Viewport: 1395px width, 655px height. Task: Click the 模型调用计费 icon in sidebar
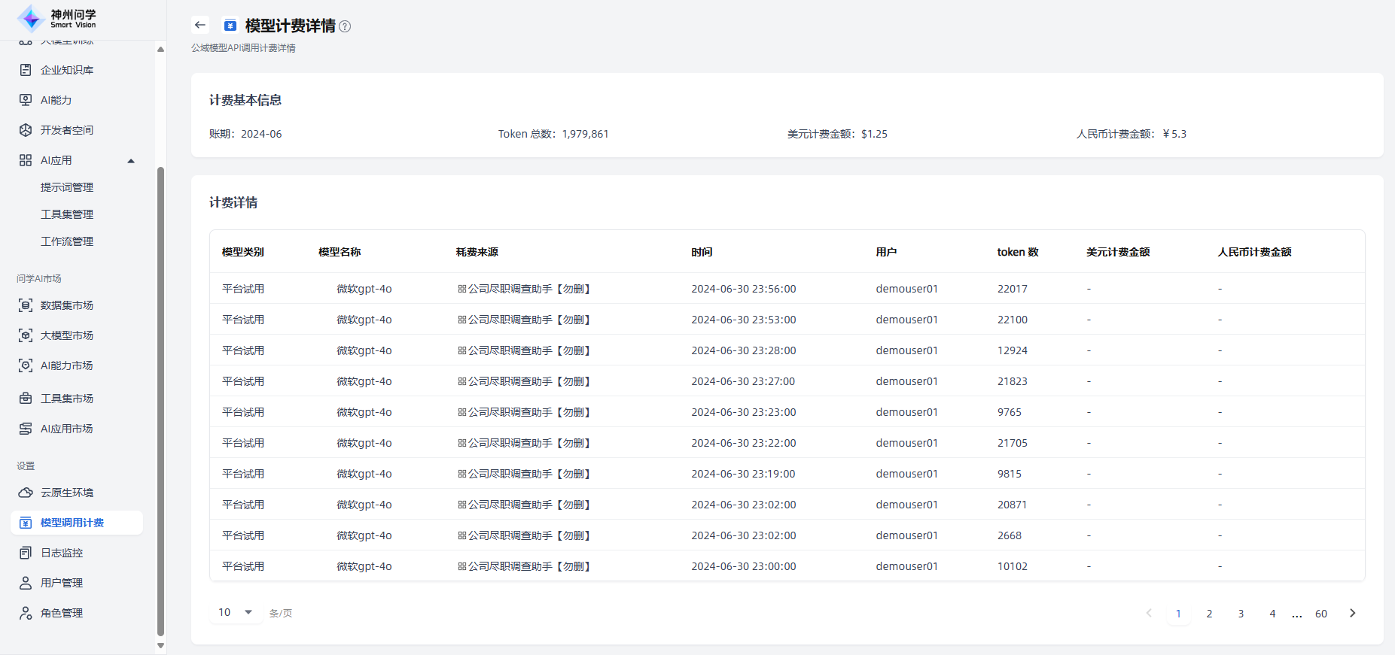click(26, 523)
